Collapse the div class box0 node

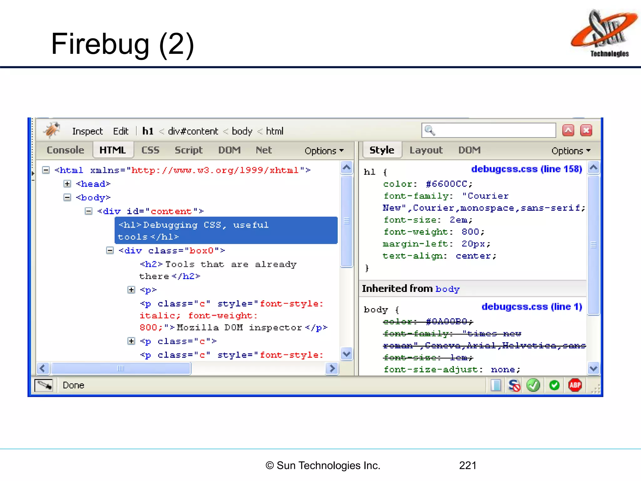click(110, 251)
